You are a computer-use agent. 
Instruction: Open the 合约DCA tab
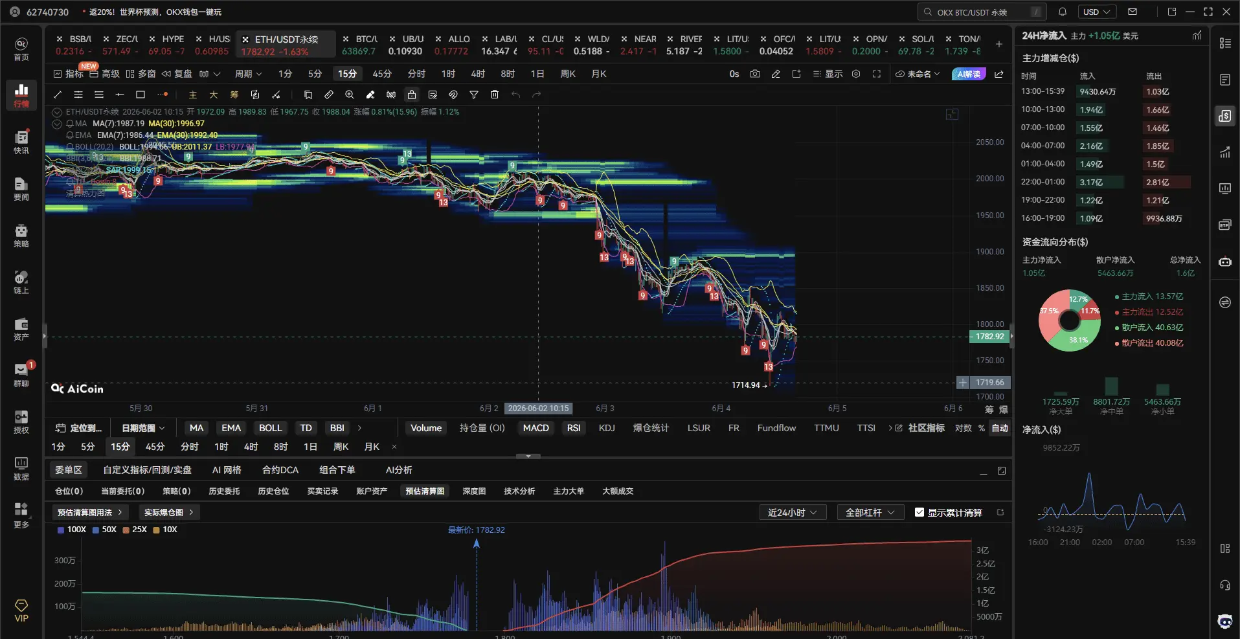(x=280, y=470)
